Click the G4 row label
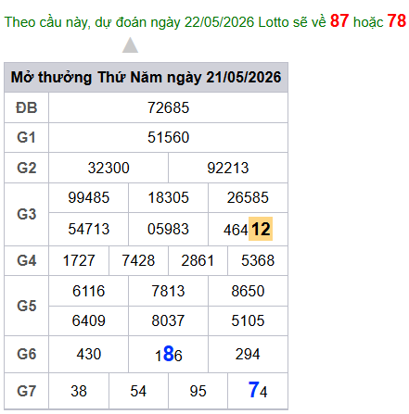 tap(27, 260)
